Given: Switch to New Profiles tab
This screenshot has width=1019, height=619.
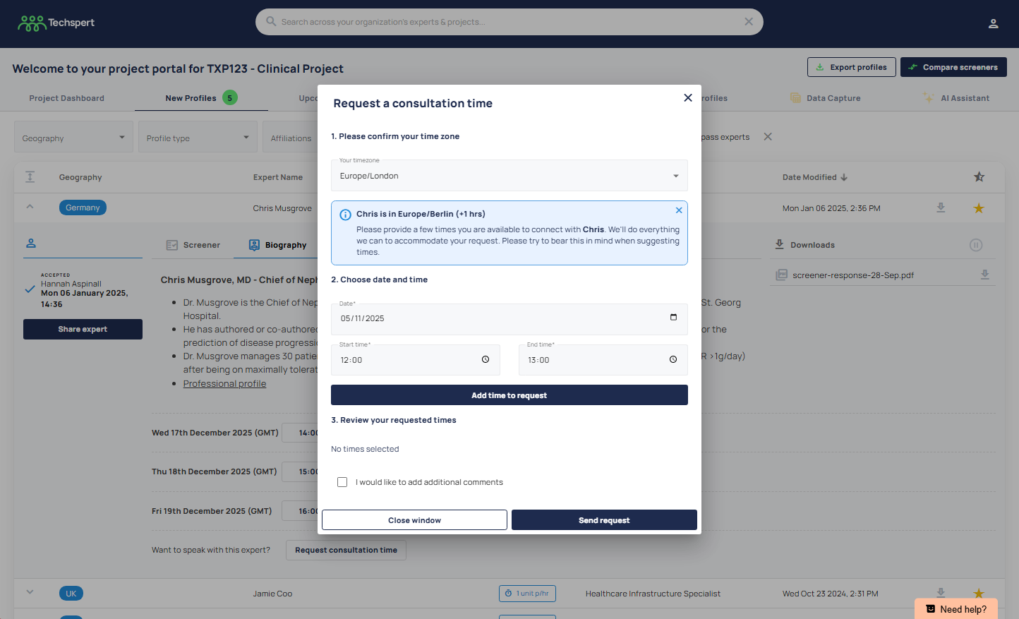Looking at the screenshot, I should pyautogui.click(x=201, y=98).
